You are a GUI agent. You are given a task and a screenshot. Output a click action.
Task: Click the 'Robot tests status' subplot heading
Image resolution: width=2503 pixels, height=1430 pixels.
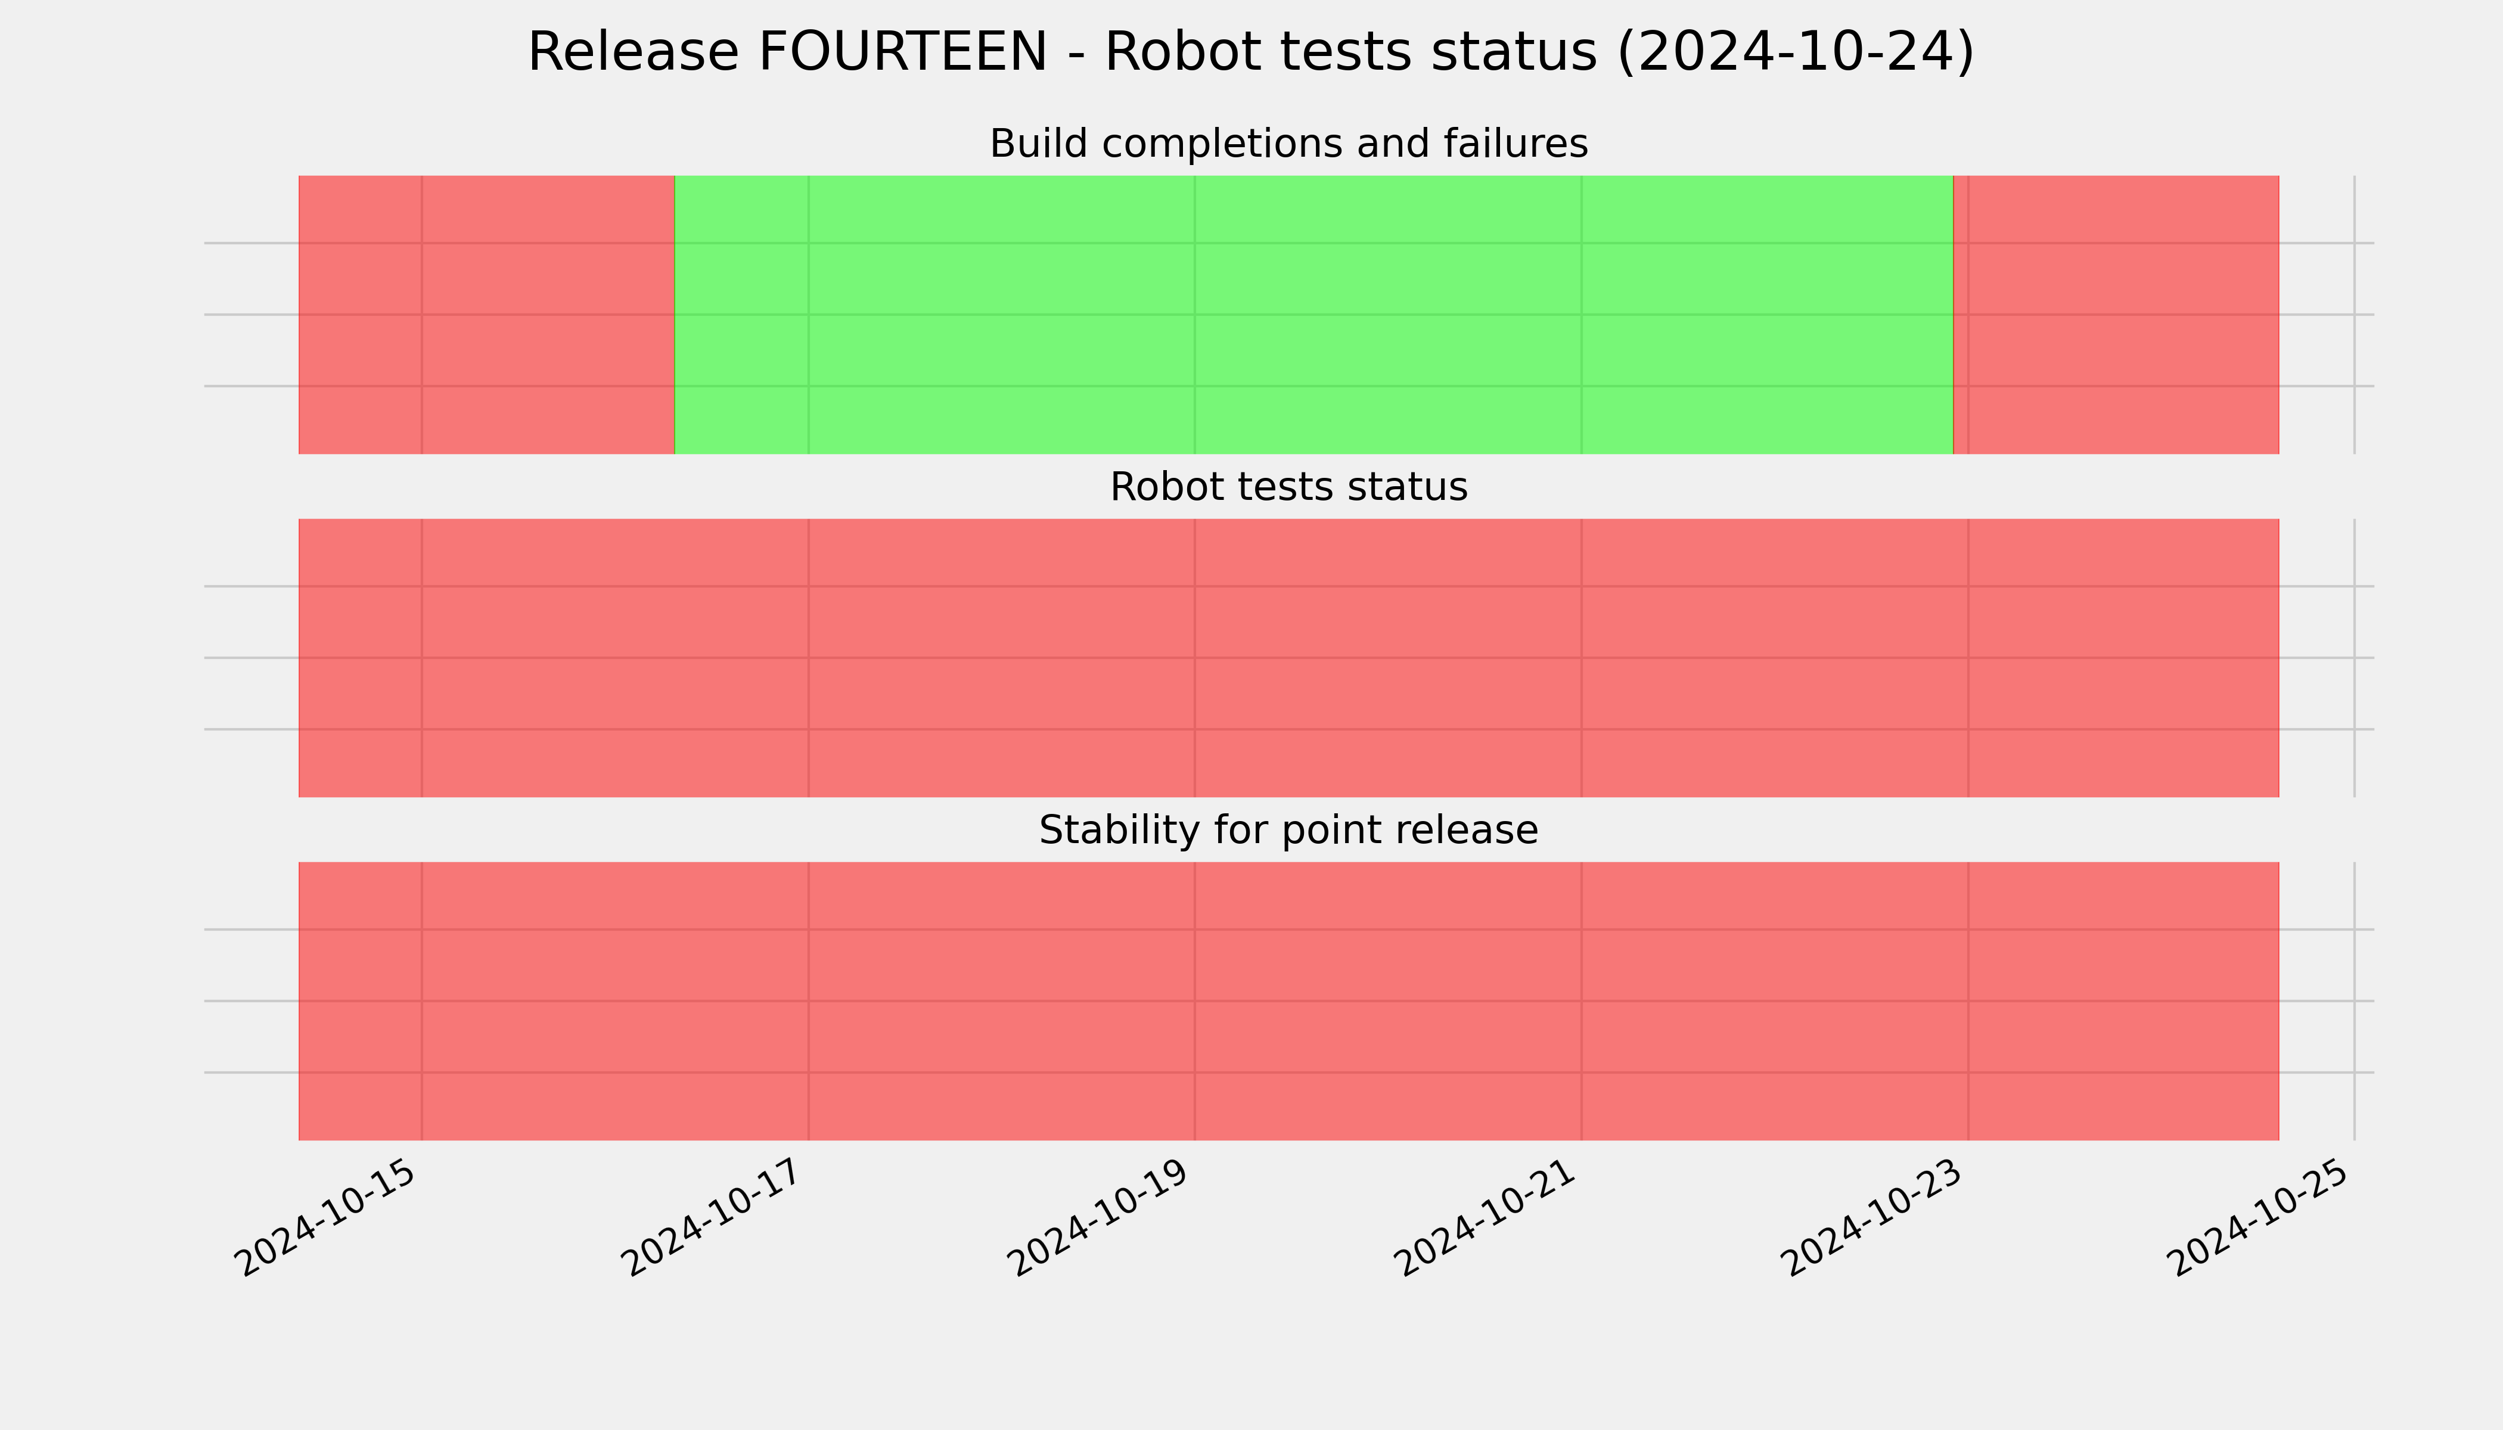(x=1288, y=487)
